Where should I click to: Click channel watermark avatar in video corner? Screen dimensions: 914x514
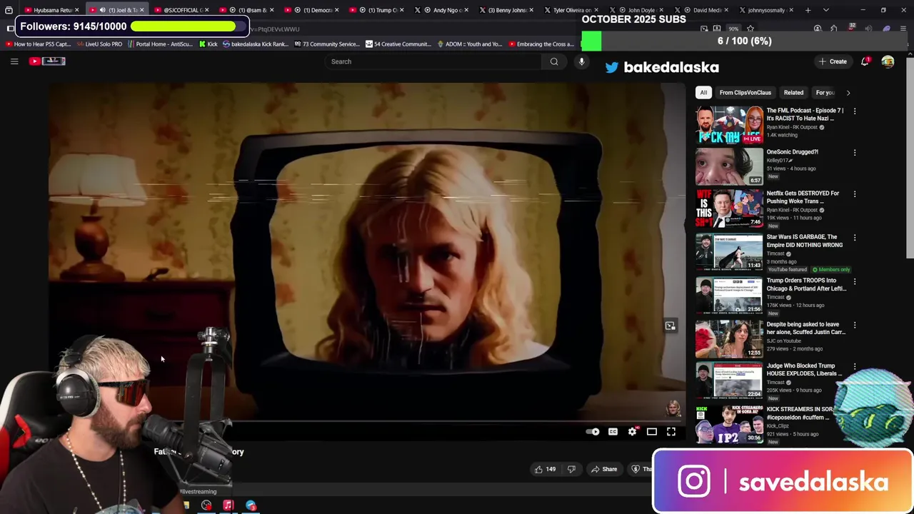coord(673,408)
